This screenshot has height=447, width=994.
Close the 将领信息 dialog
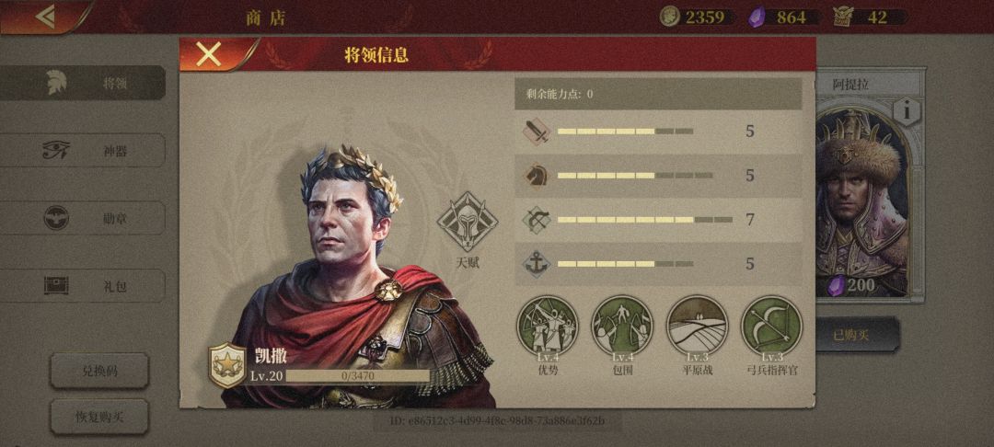click(x=209, y=54)
